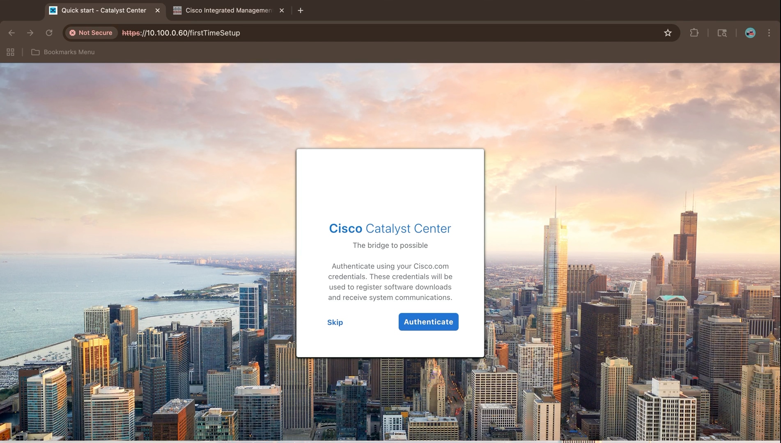This screenshot has width=781, height=443.
Task: Click the address bar URL
Action: (x=181, y=33)
